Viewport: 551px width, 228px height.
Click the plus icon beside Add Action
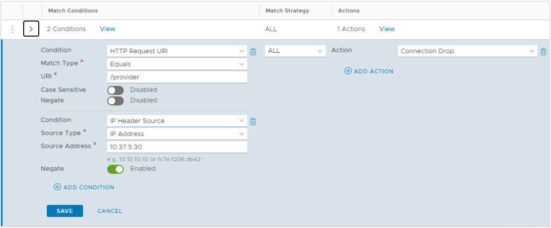[x=348, y=71]
